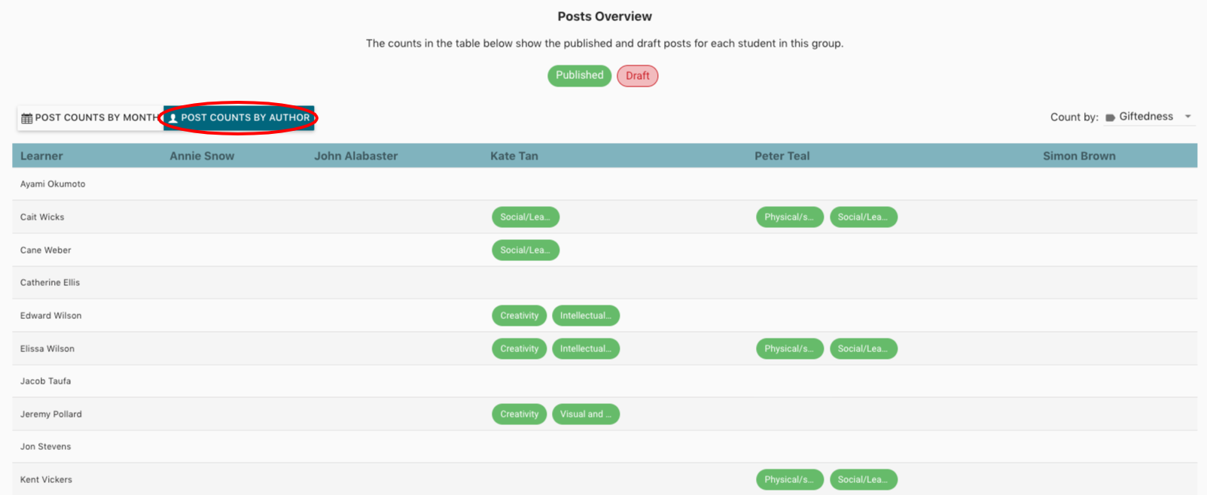The width and height of the screenshot is (1207, 495).
Task: Toggle the Draft filter chip
Action: tap(637, 76)
